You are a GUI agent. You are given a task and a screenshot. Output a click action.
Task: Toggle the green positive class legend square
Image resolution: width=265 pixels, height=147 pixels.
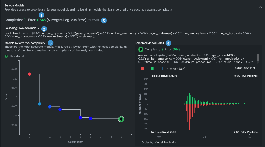tap(152, 69)
